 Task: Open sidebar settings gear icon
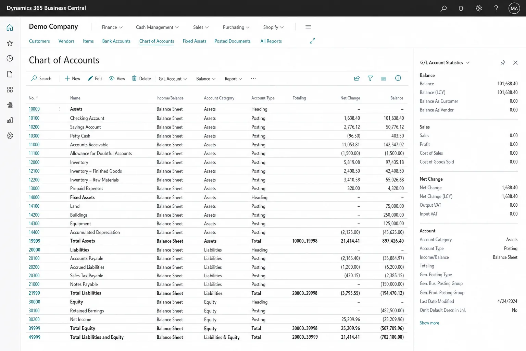click(x=10, y=136)
